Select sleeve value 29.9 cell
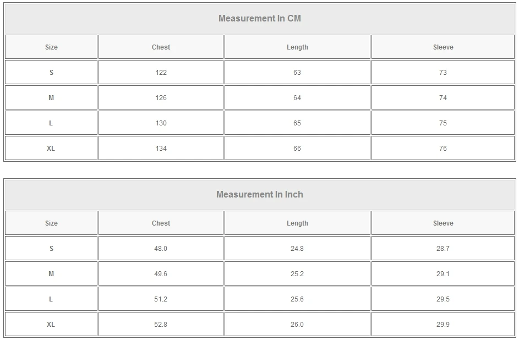 click(x=443, y=325)
